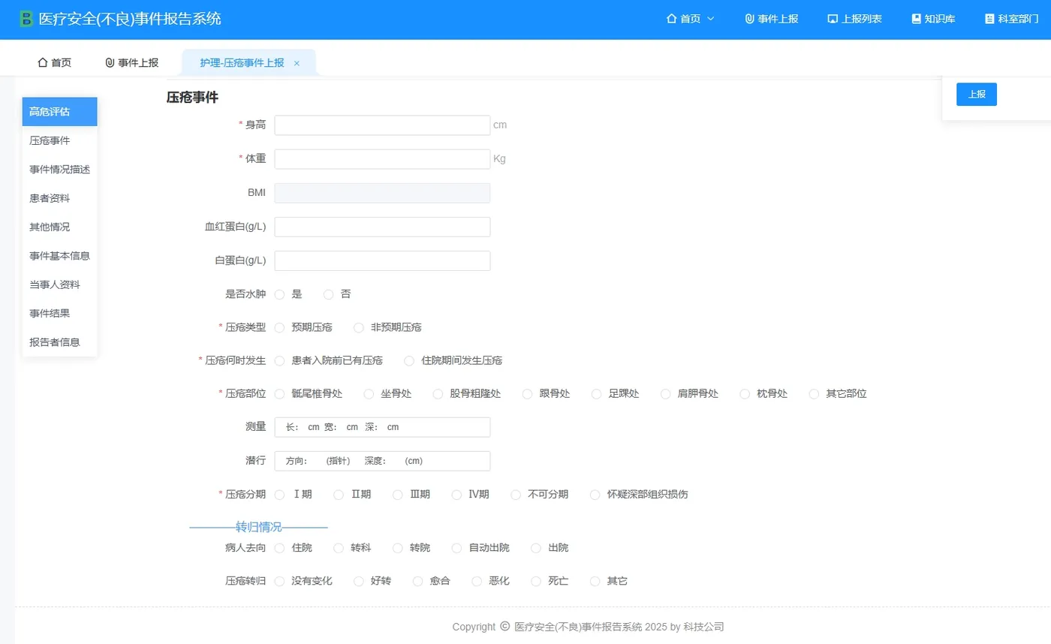Screen dimensions: 1051x644
Task: Click the 测量 length width depth field
Action: tap(382, 427)
